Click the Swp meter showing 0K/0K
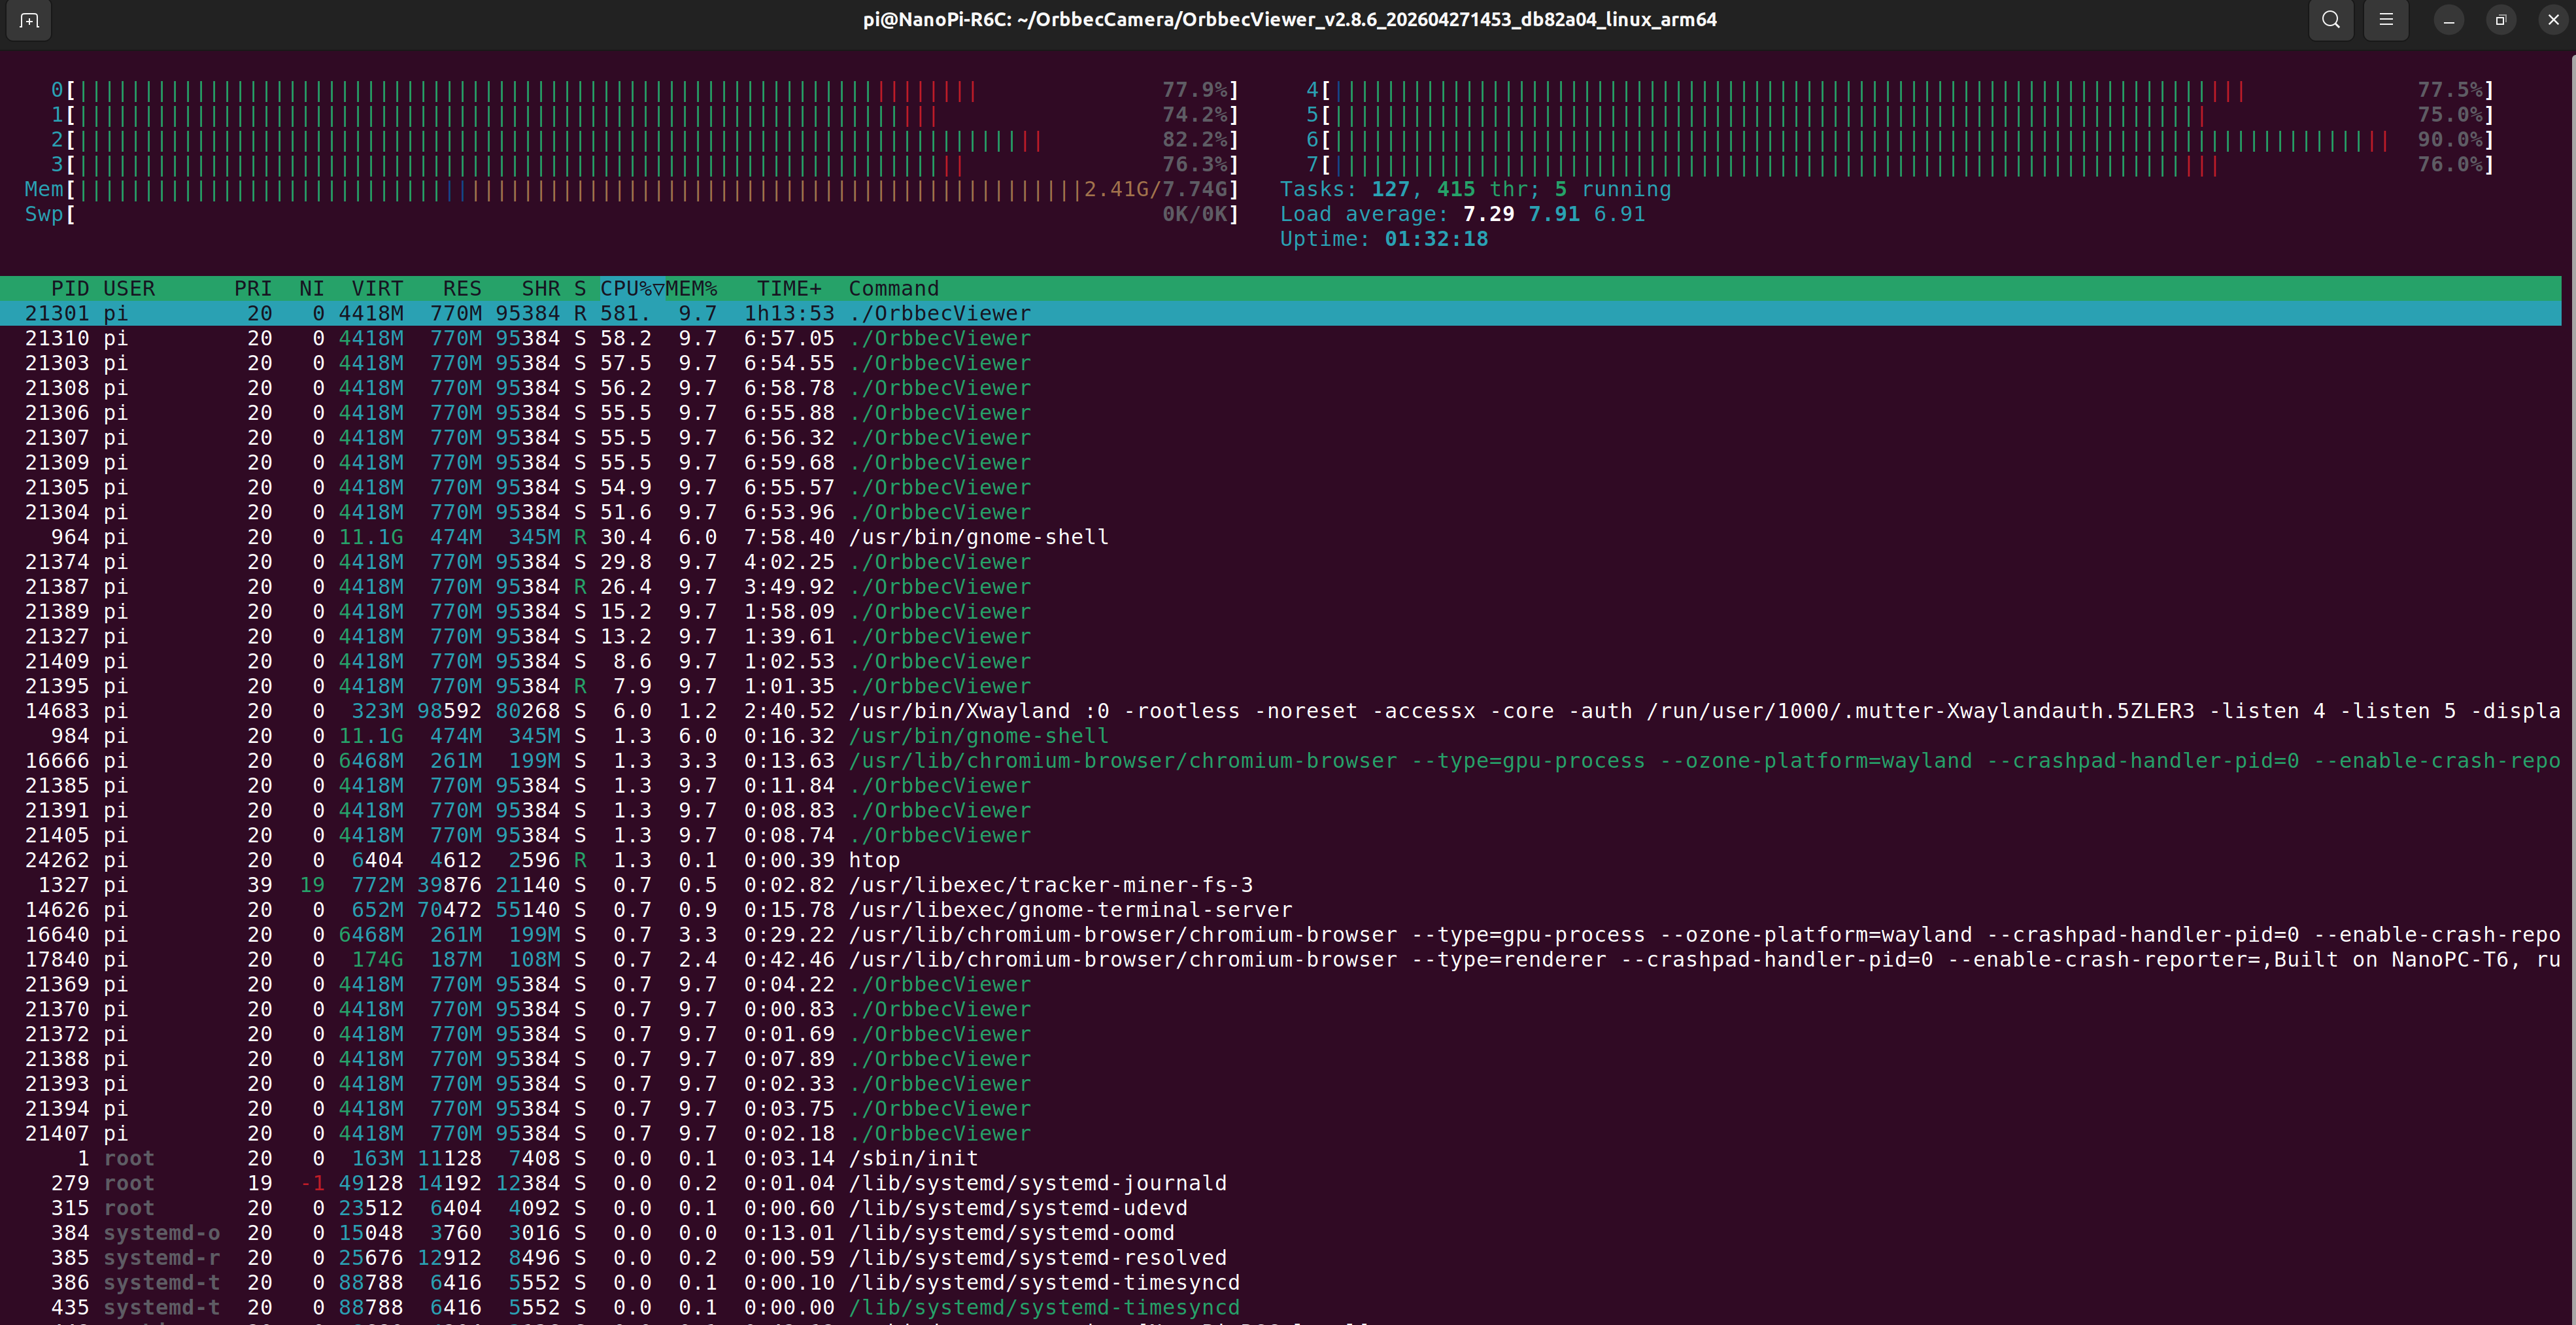The height and width of the screenshot is (1325, 2576). coord(632,214)
